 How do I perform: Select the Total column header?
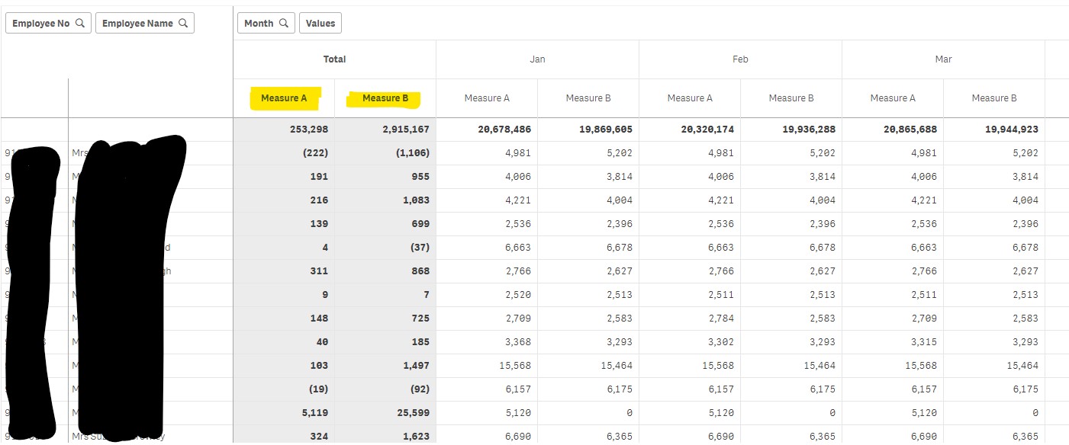coord(334,59)
